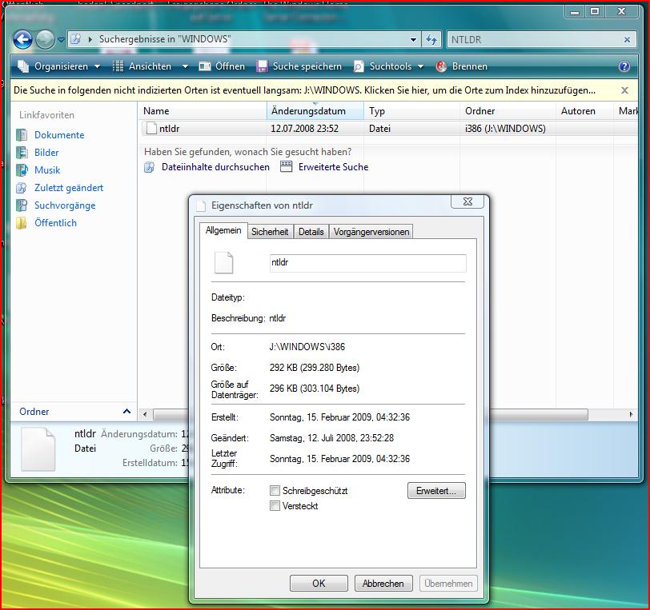650x610 pixels.
Task: Click Suche speichern disk icon
Action: coord(262,66)
